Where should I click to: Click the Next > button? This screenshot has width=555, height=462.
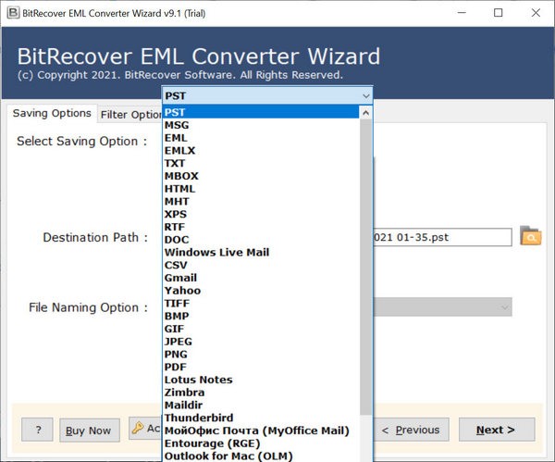497,430
